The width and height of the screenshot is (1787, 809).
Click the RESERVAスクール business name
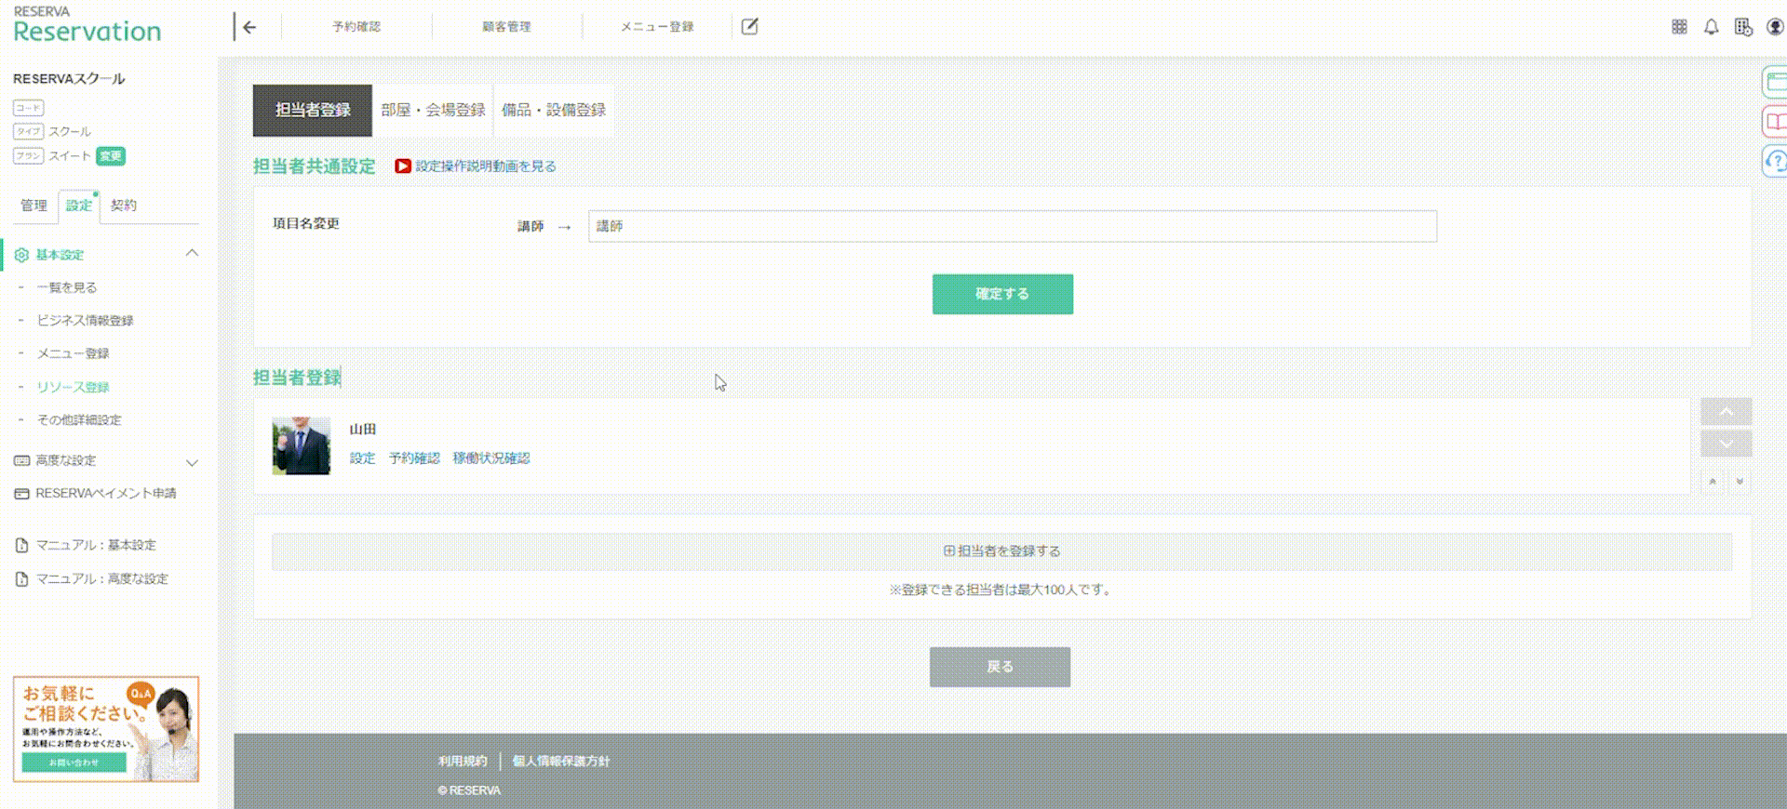(x=69, y=79)
